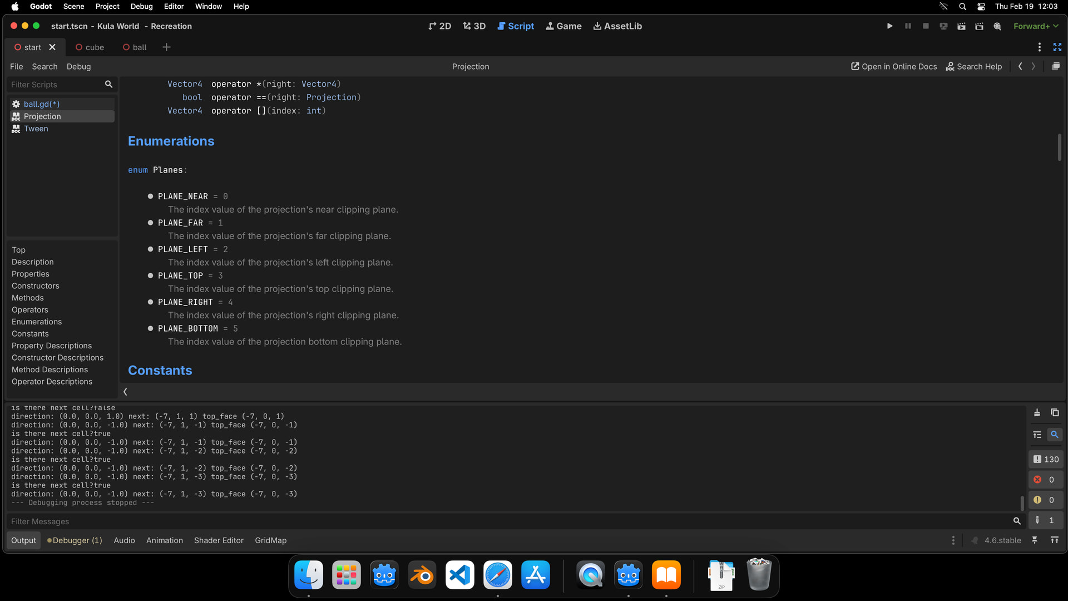Expand bottom panel with upward arrows icon

1054,540
